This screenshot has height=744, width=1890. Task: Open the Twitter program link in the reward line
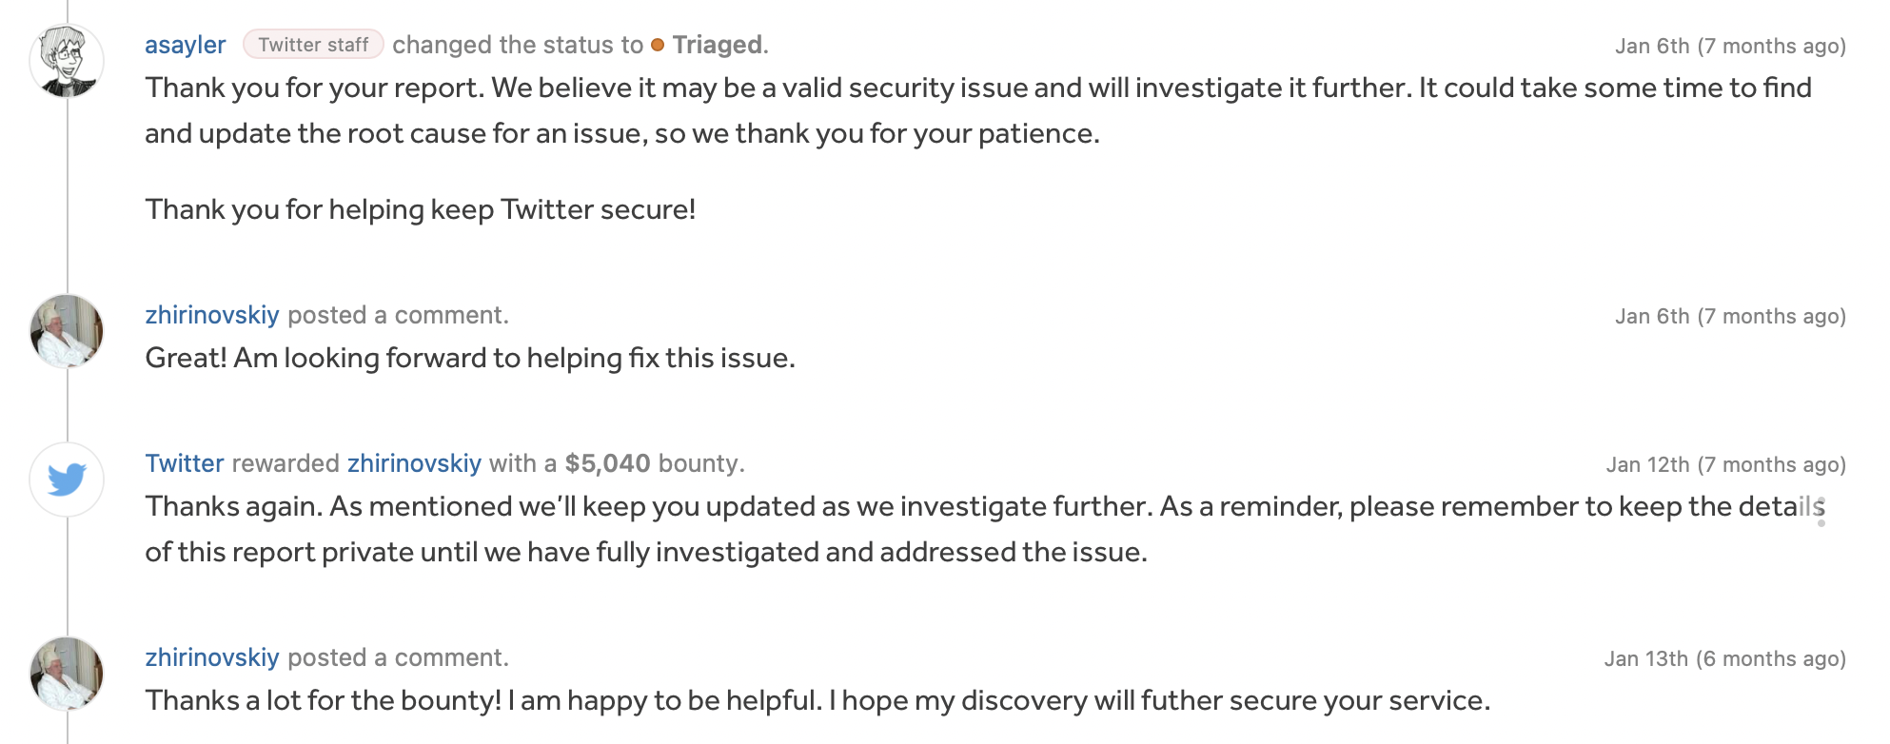[x=184, y=463]
